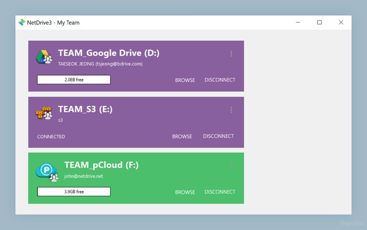Screen dimensions: 367x230
Task: Browse the TEAM_Google Drive (D:) drive
Action: pyautogui.click(x=185, y=80)
